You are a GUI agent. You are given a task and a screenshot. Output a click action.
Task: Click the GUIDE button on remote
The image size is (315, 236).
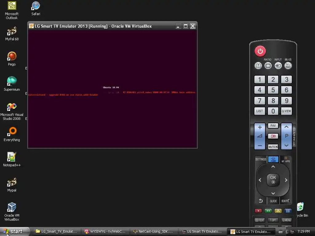pyautogui.click(x=273, y=201)
